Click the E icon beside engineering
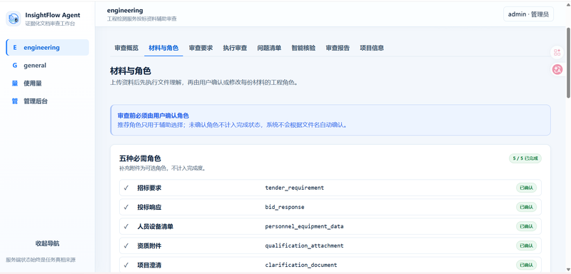 pyautogui.click(x=14, y=47)
